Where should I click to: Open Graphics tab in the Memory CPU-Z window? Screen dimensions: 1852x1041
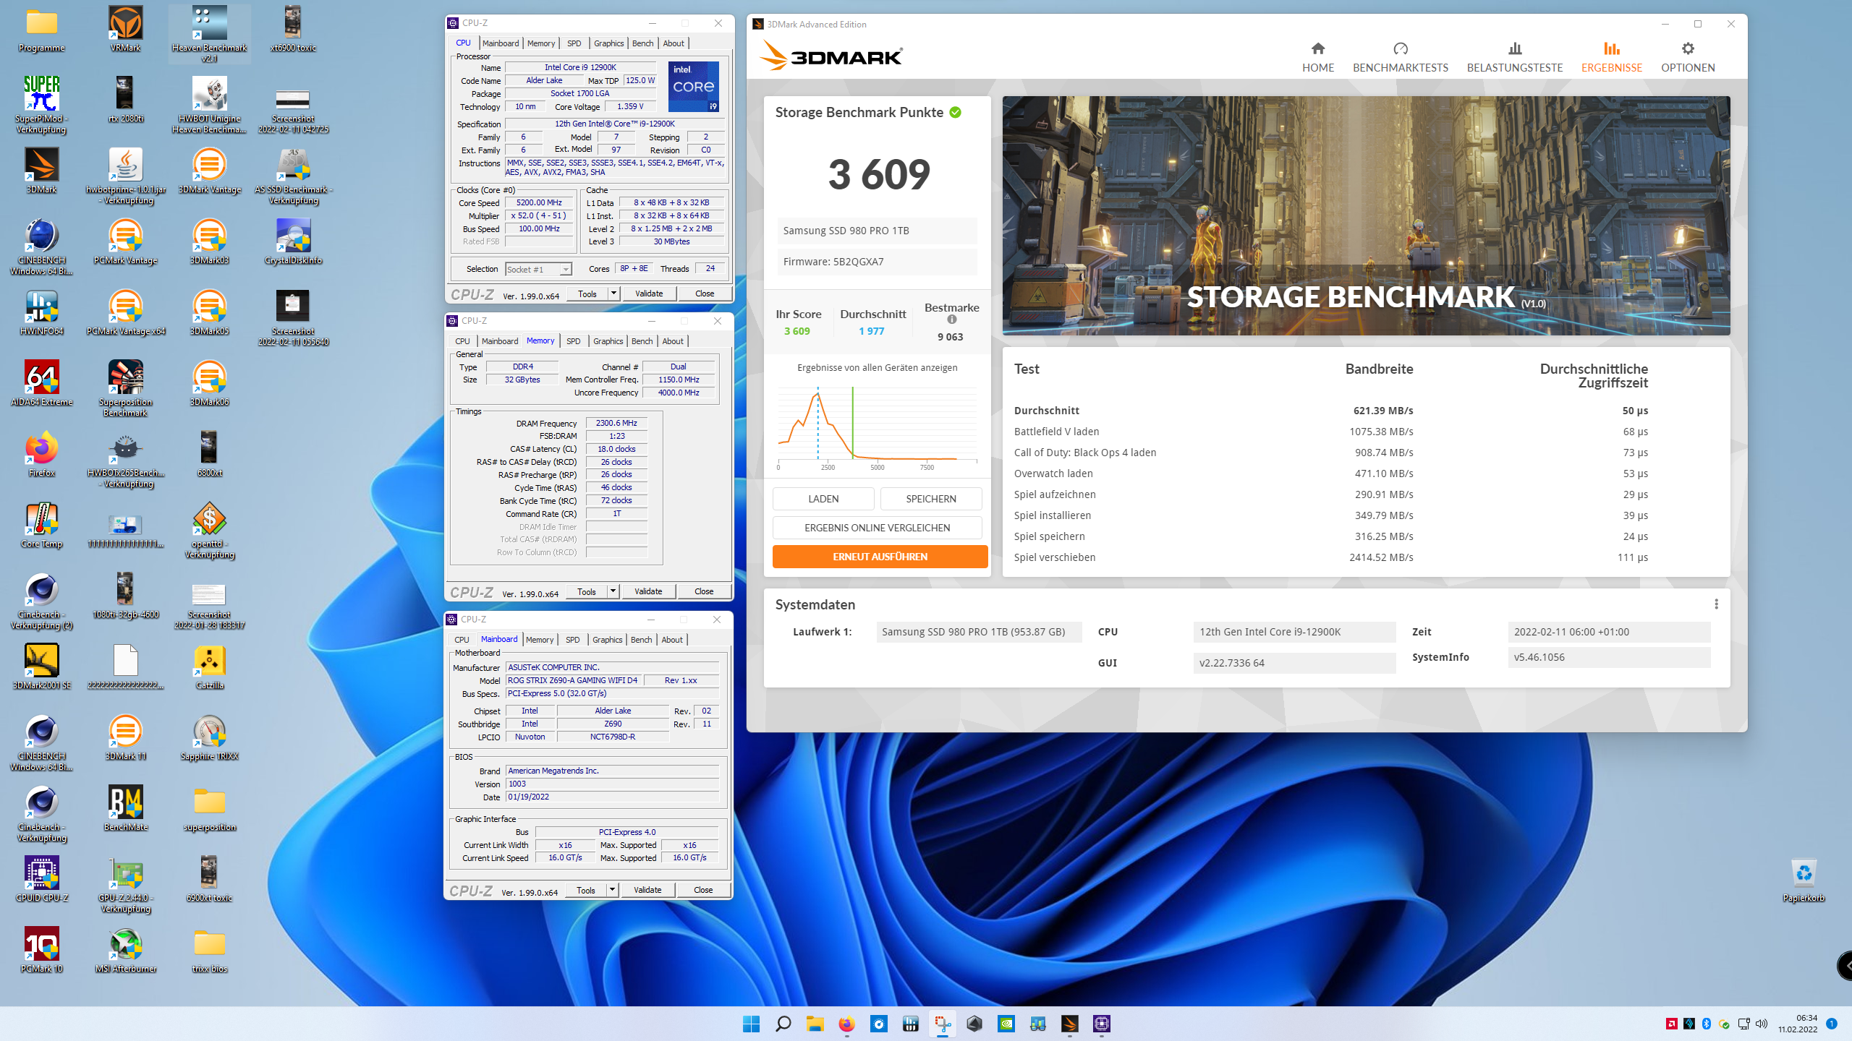pos(608,341)
